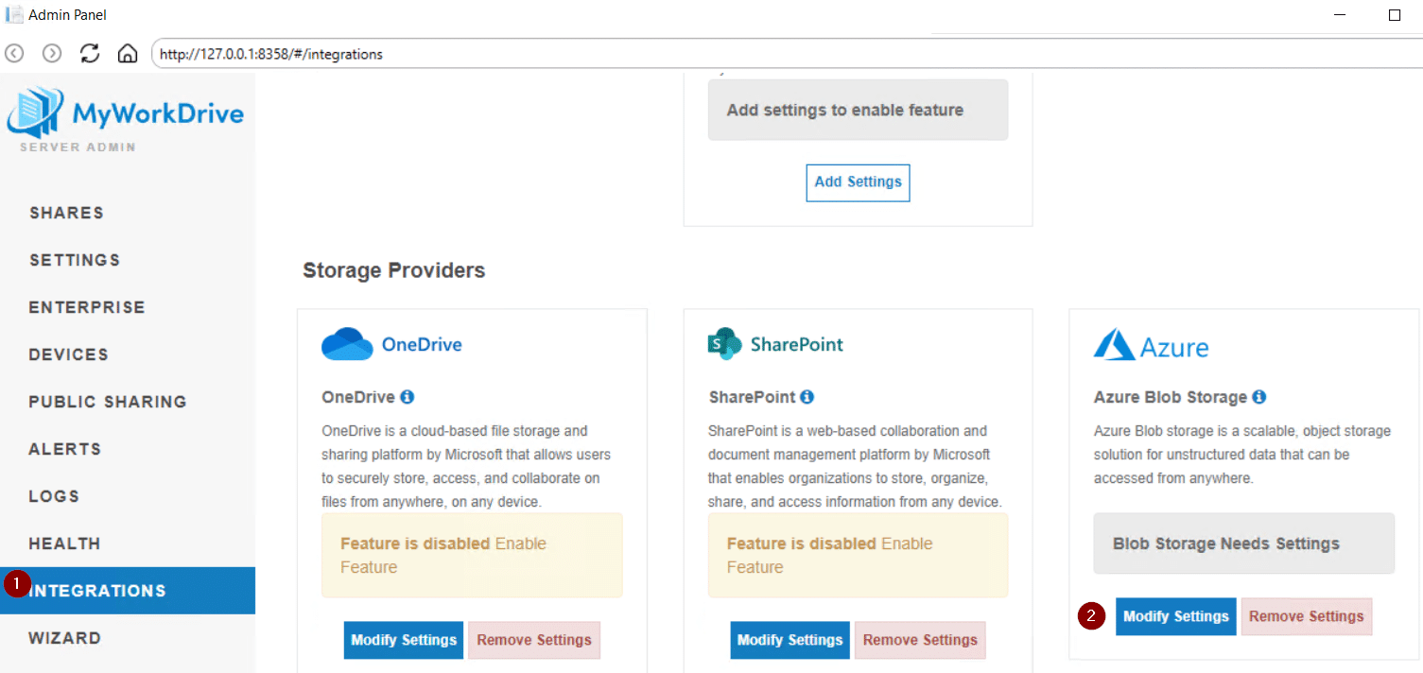The width and height of the screenshot is (1423, 673).
Task: Open the WIZARD sidebar entry
Action: (x=64, y=638)
